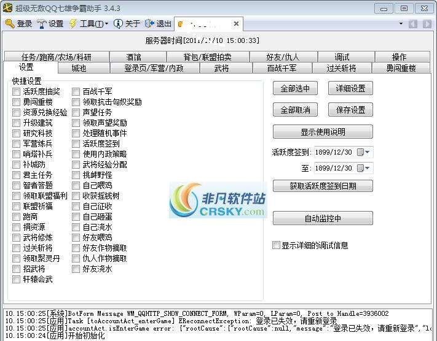The image size is (437, 341).
Task: Click log line 开始初始化
Action: pos(55,335)
